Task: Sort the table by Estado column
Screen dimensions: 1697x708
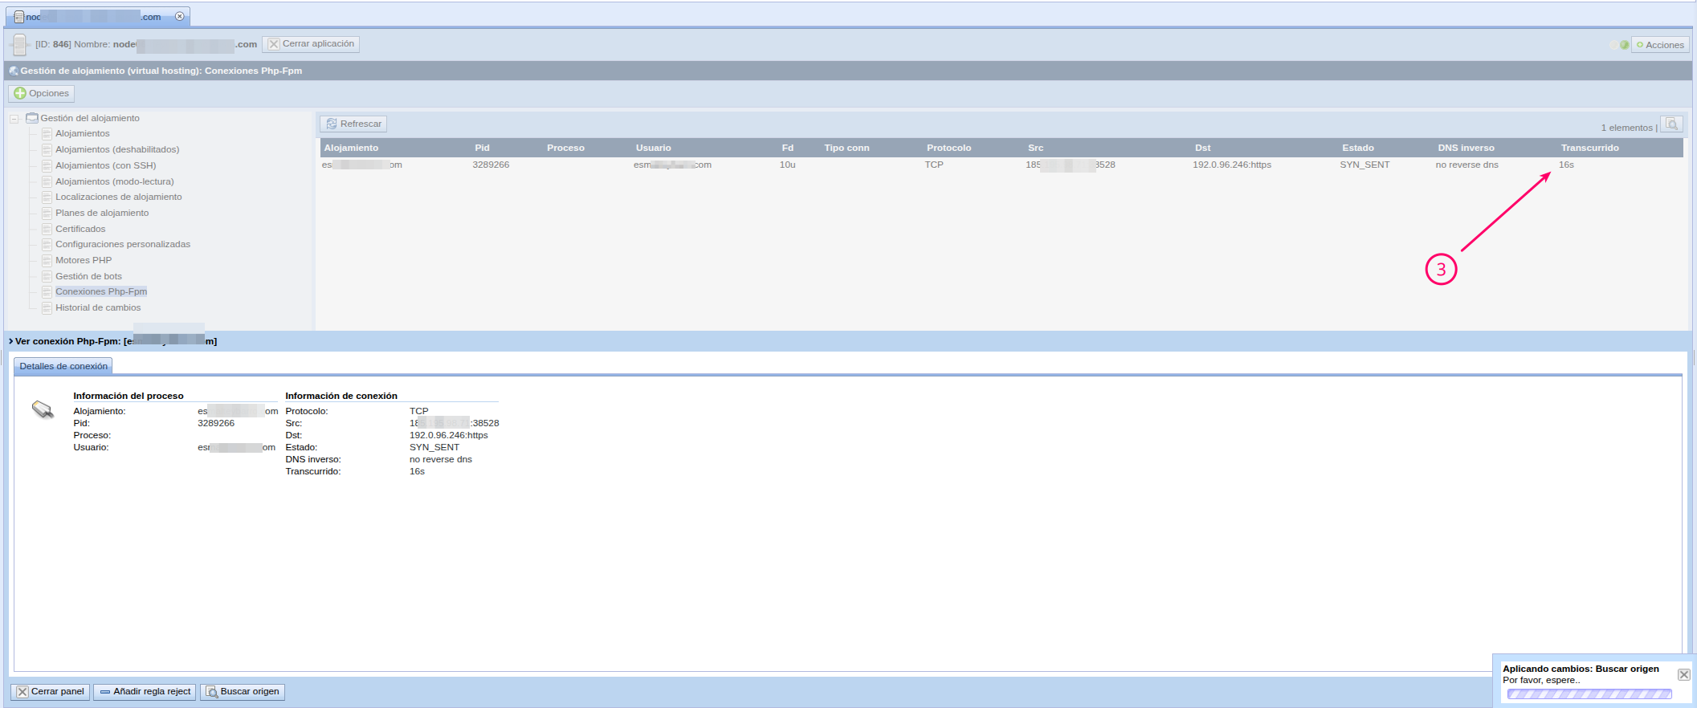Action: pyautogui.click(x=1357, y=148)
